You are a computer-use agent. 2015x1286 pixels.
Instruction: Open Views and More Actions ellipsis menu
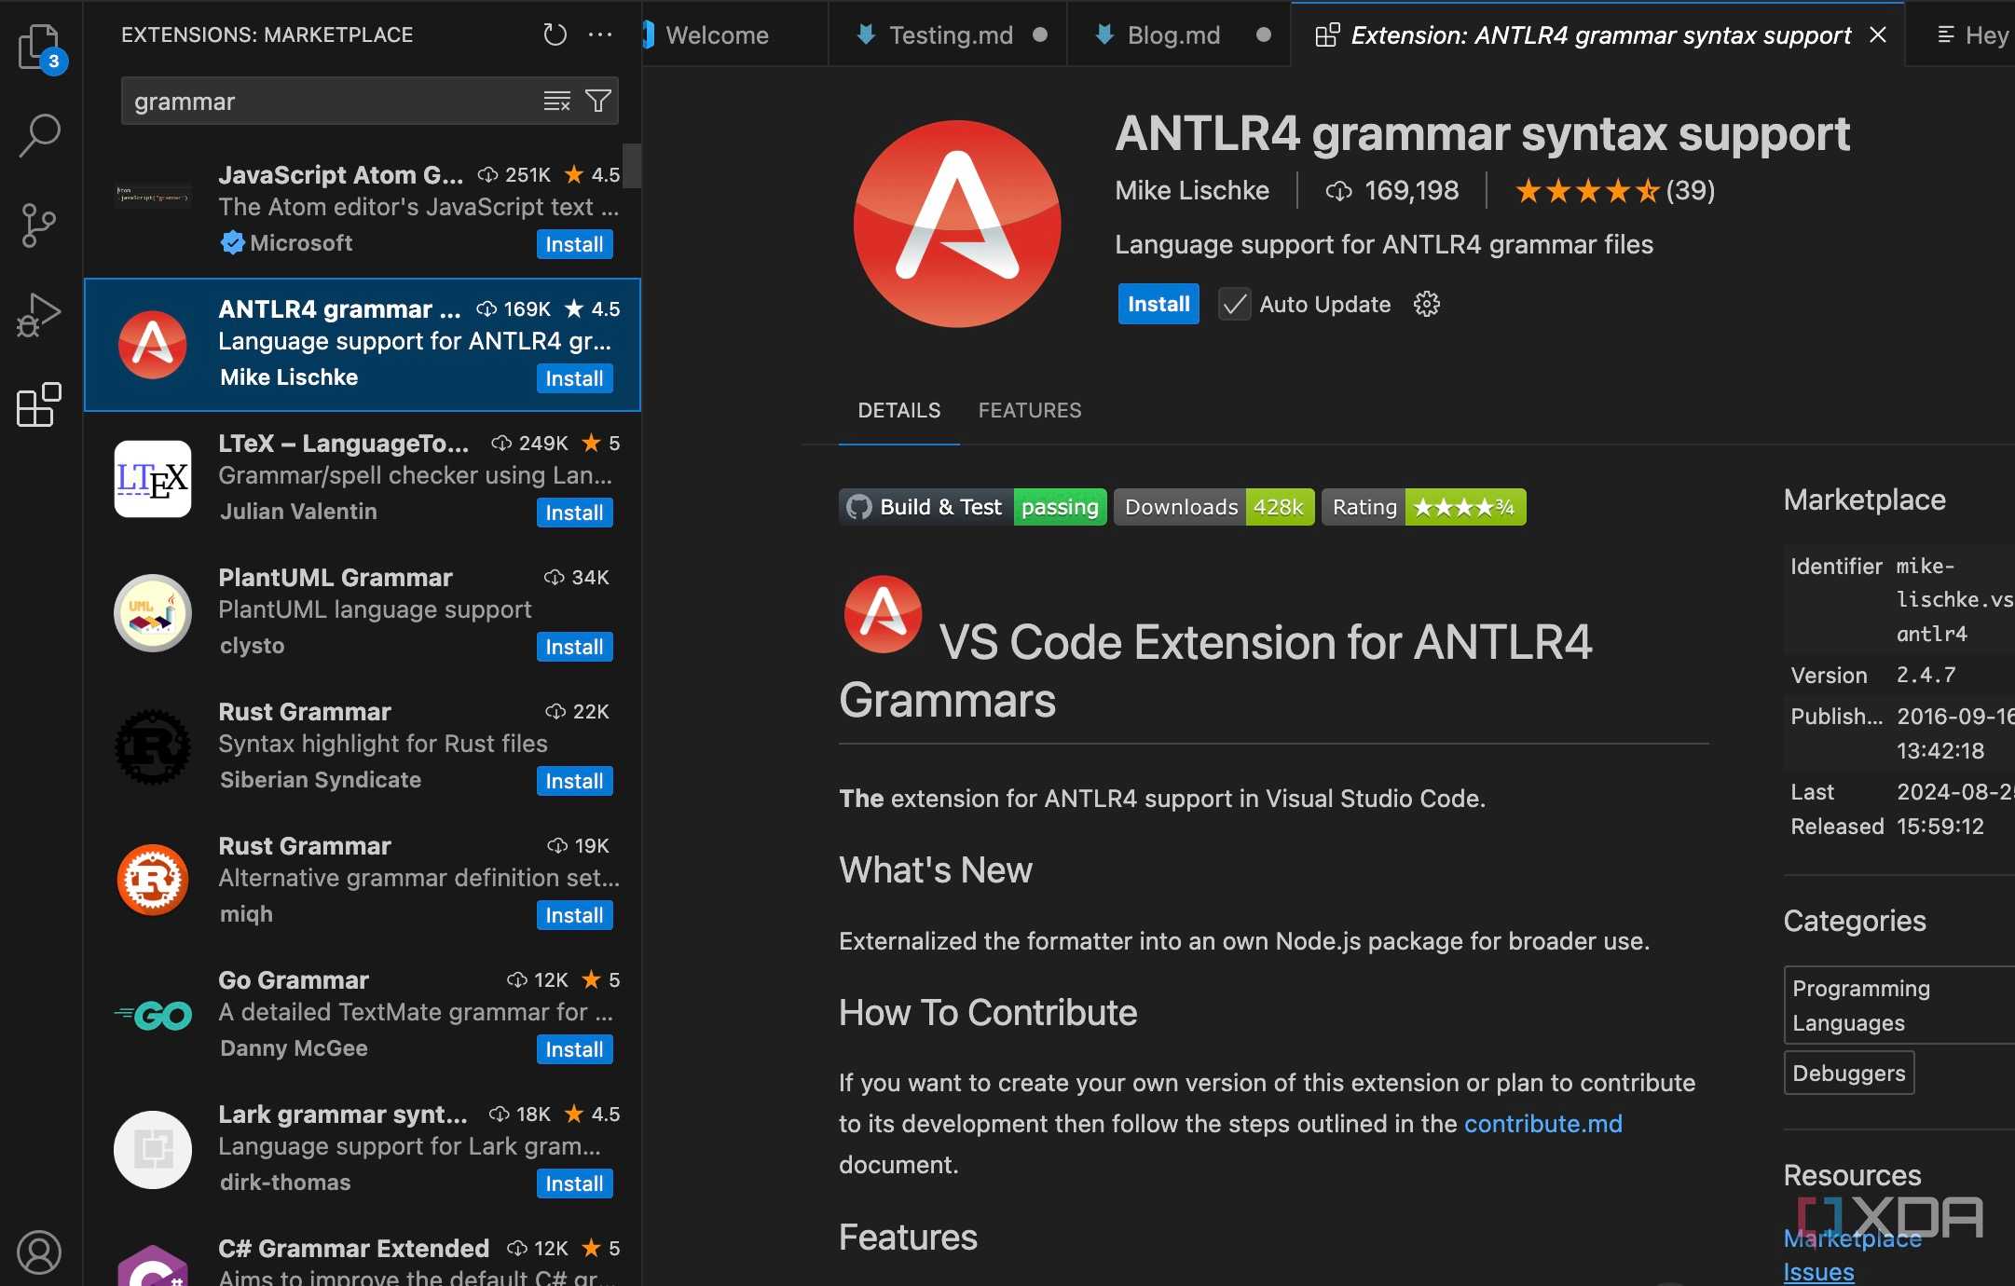tap(600, 35)
